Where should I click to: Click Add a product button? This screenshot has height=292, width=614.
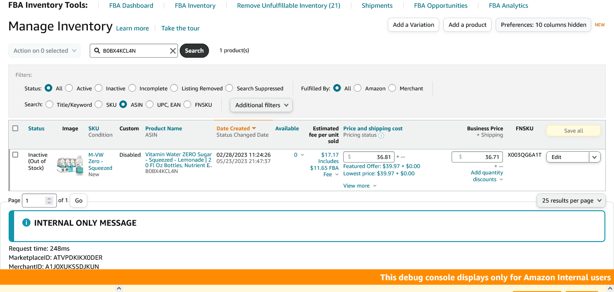click(467, 25)
